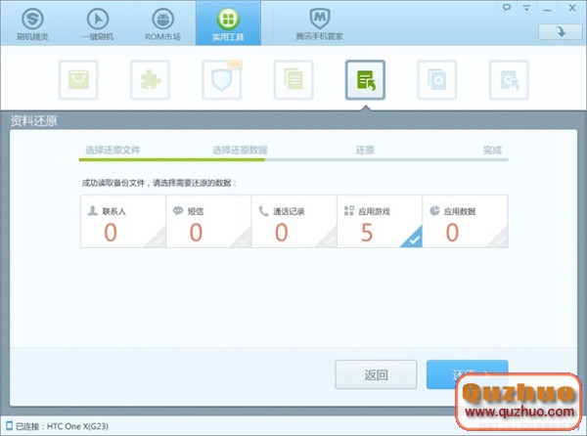The image size is (587, 436).
Task: Open the 刷机精灵 home tab
Action: coord(32,23)
